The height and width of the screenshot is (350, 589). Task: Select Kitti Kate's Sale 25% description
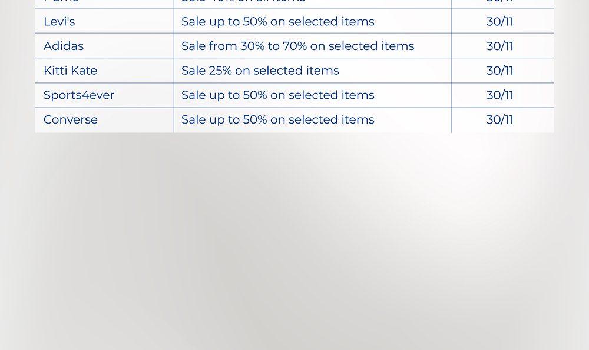tap(260, 71)
